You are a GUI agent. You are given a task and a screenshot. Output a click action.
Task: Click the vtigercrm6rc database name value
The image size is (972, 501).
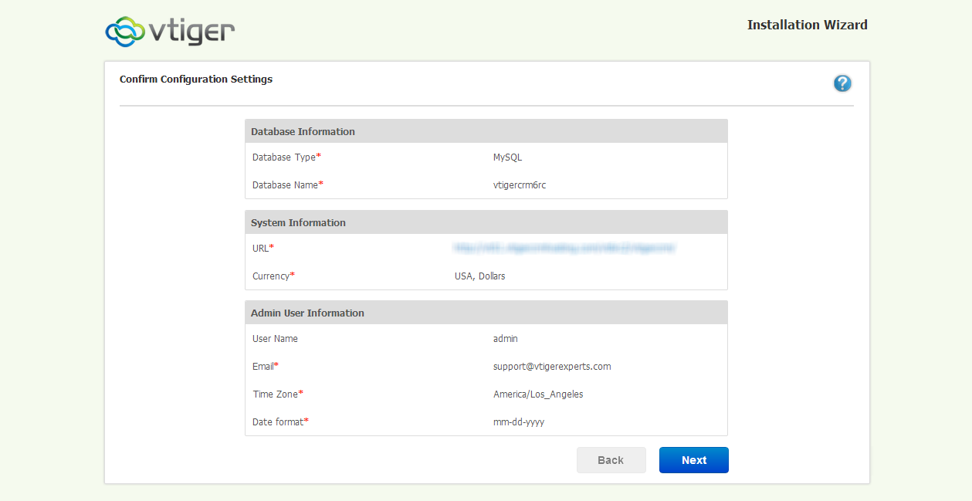point(519,185)
